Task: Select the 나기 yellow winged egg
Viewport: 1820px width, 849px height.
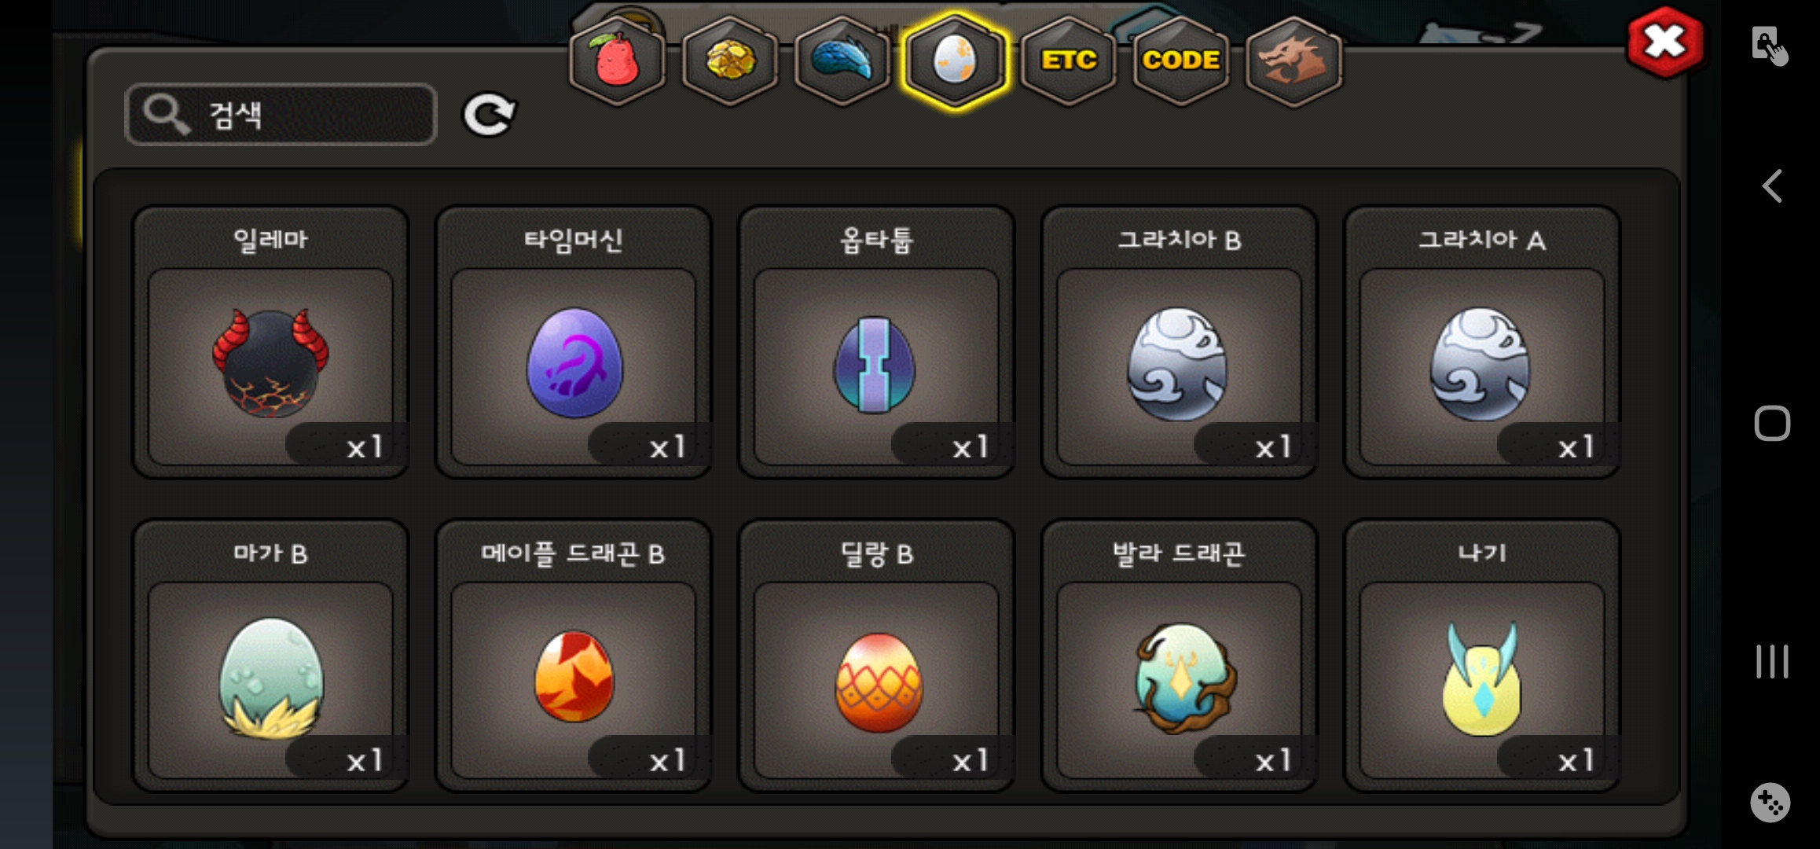Action: pyautogui.click(x=1482, y=656)
